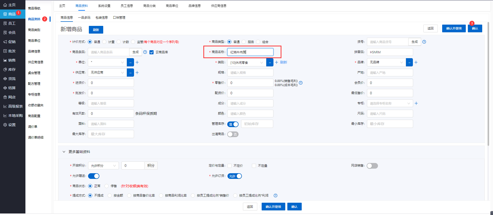
Task: Click the help icon next to 商品条码
Action: 145,52
